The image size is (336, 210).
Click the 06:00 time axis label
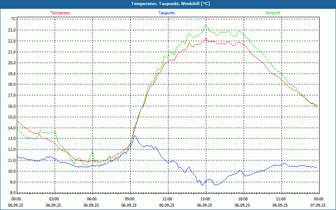coord(92,199)
